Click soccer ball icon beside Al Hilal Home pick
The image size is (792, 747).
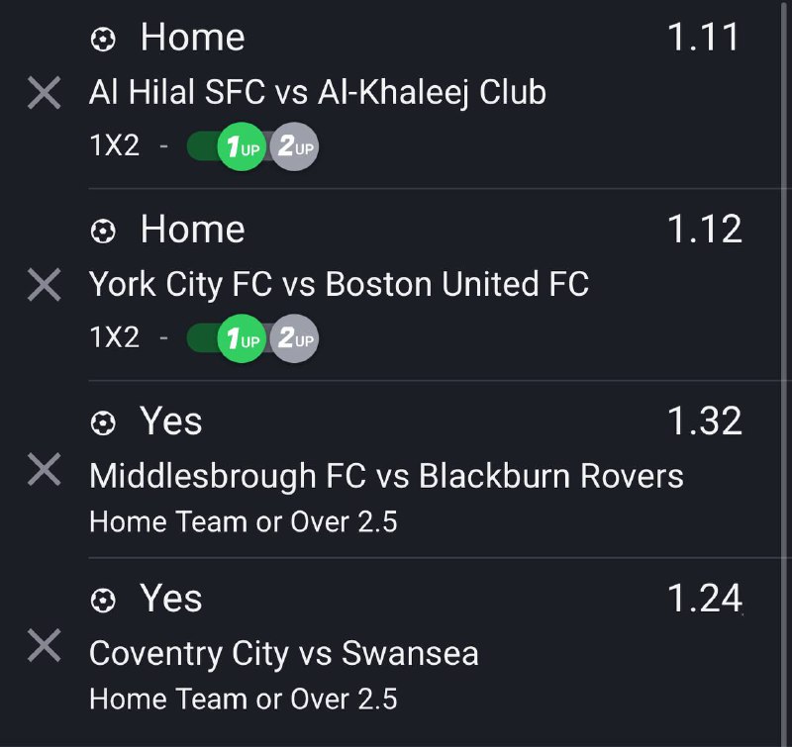(x=103, y=40)
